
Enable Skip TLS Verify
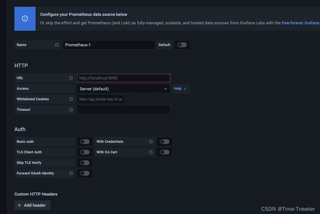pyautogui.click(x=85, y=163)
